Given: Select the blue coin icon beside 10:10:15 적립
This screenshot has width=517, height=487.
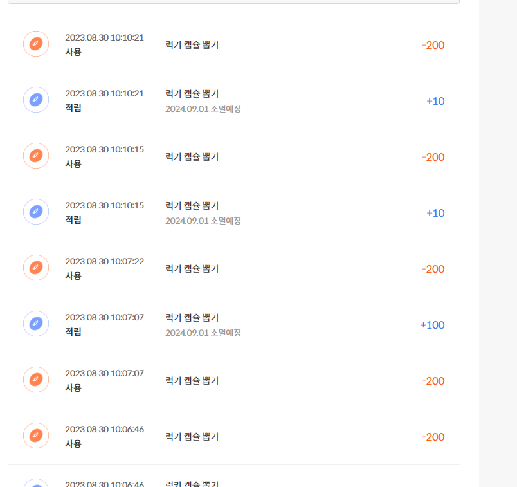Looking at the screenshot, I should click(x=36, y=212).
